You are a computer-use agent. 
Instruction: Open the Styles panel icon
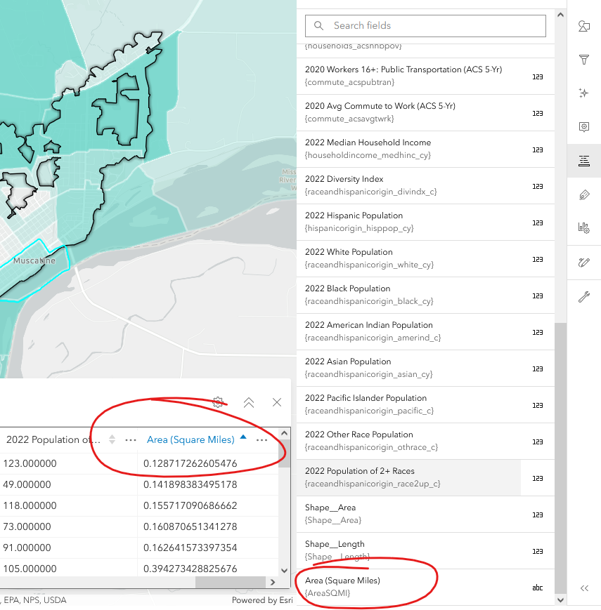[584, 25]
